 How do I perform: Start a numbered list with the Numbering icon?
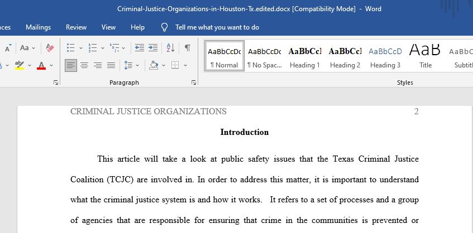click(x=92, y=47)
